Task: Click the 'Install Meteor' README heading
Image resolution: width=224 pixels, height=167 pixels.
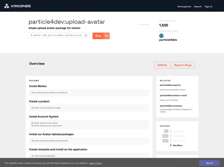Action: click(38, 86)
